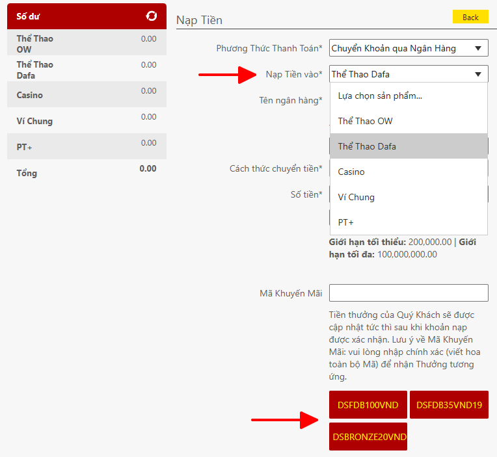Collapse the Nạp Tiền vào dropdown
Viewport: 497px width, 457px height.
pos(408,74)
